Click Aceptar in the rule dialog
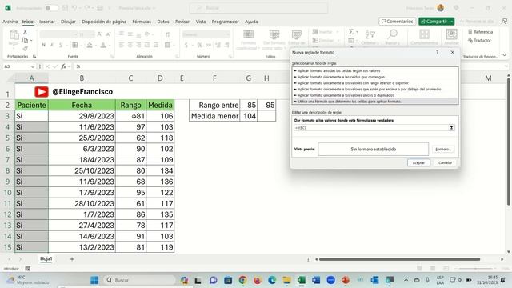512x288 pixels. pyautogui.click(x=418, y=162)
